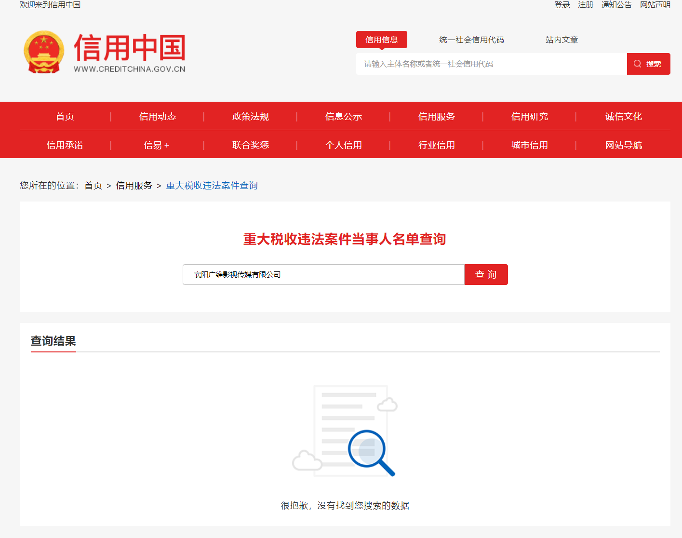The image size is (682, 538).
Task: Click the tax case name query field
Action: (x=323, y=275)
